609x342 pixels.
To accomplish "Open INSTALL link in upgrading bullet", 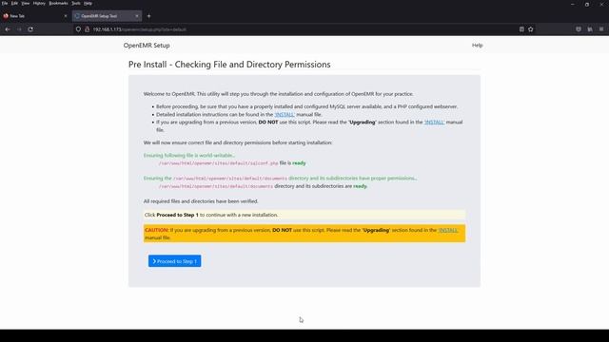I will coord(434,123).
